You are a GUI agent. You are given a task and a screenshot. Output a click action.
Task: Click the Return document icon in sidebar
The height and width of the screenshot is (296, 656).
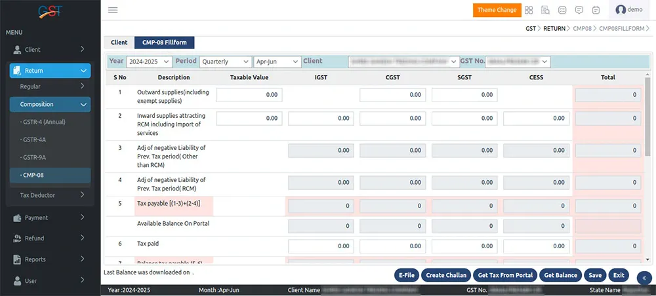(x=17, y=71)
